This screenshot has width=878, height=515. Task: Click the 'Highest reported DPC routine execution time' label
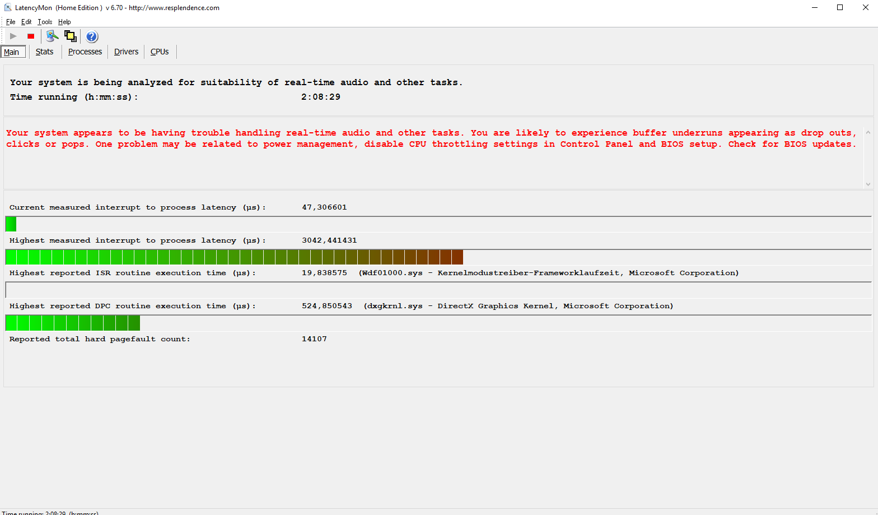tap(133, 306)
